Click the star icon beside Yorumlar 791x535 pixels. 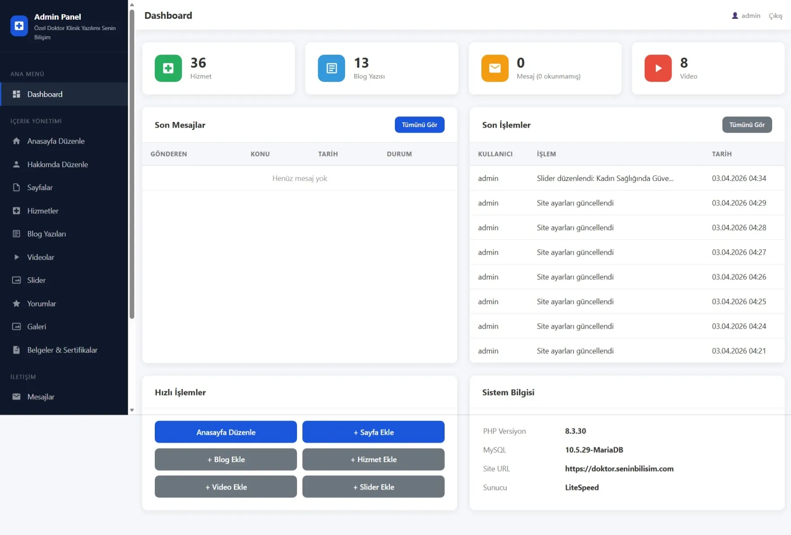tap(17, 303)
